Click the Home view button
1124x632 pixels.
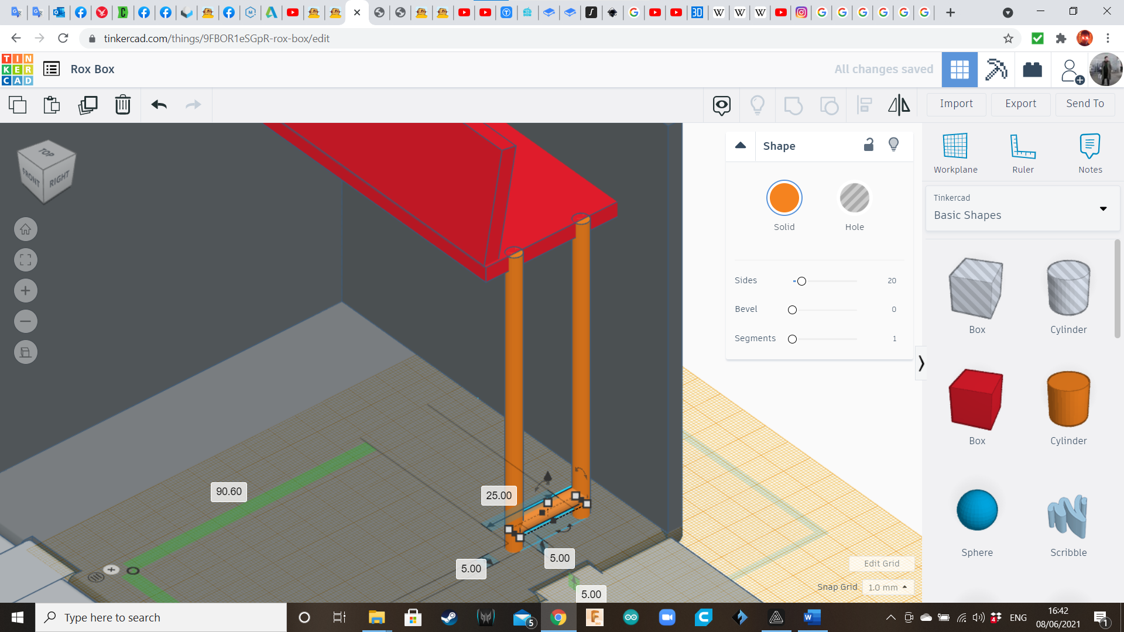point(26,229)
